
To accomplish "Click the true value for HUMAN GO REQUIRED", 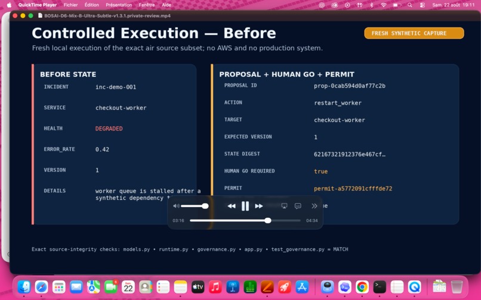I will click(320, 171).
